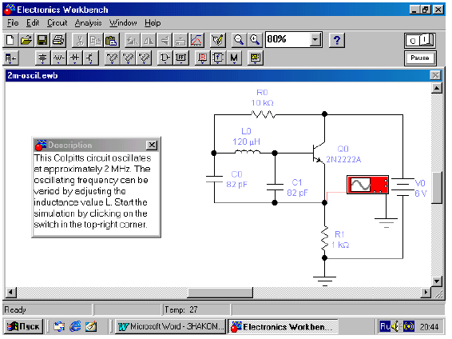
Task: Open the Circuit menu
Action: [57, 23]
